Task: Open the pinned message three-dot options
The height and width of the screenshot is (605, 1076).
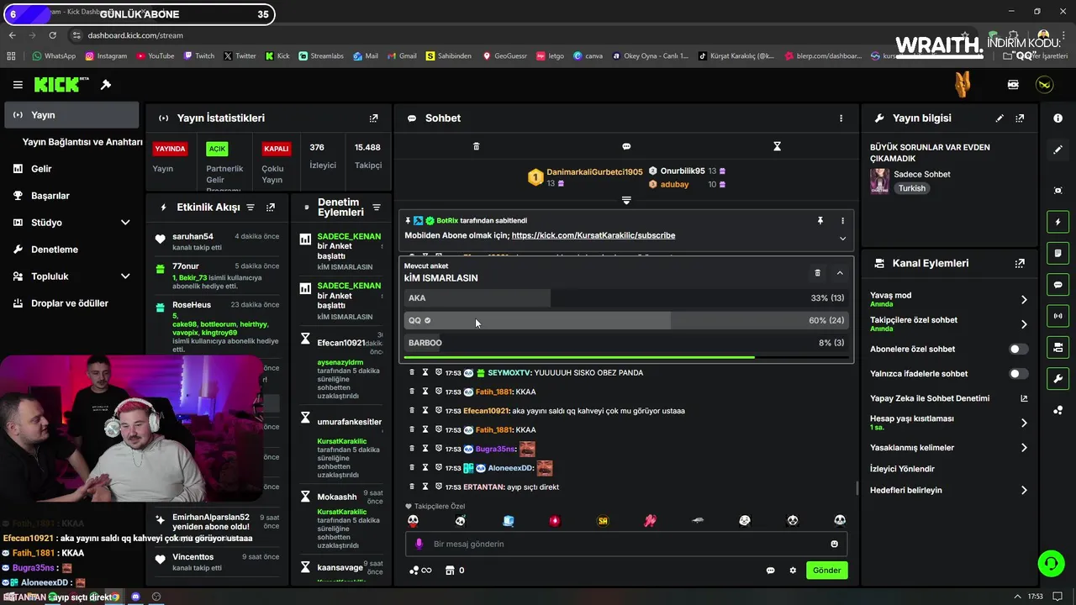Action: [x=842, y=221]
